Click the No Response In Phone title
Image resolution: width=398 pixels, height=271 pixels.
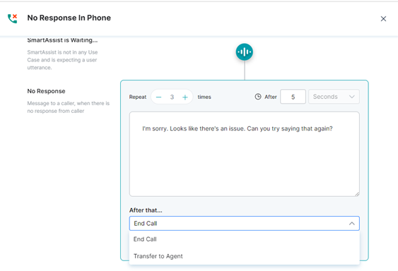click(x=69, y=18)
